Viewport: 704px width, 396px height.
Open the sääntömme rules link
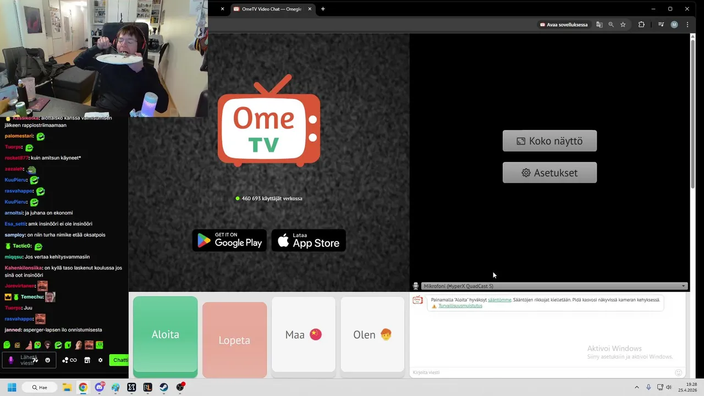click(x=499, y=300)
